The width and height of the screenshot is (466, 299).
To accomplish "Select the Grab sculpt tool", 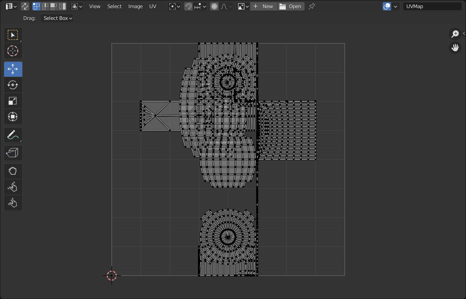I will 13,171.
